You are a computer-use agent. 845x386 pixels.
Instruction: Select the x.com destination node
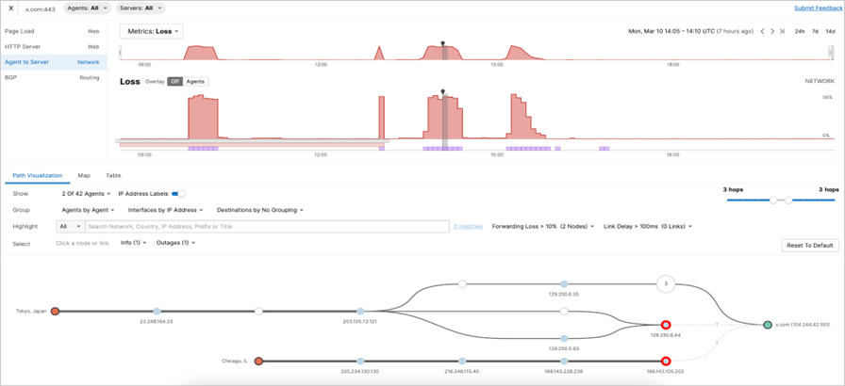tap(768, 325)
